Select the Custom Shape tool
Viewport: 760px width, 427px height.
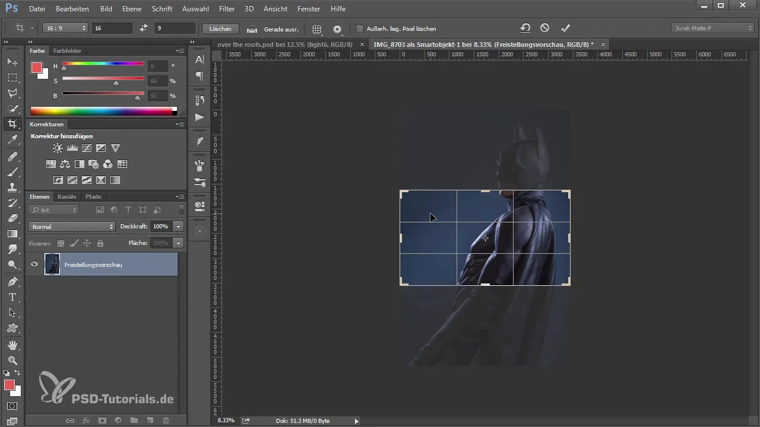tap(12, 327)
